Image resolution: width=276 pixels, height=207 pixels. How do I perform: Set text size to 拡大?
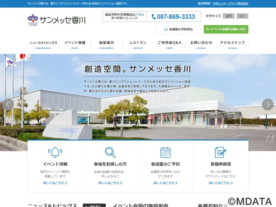tap(242, 16)
